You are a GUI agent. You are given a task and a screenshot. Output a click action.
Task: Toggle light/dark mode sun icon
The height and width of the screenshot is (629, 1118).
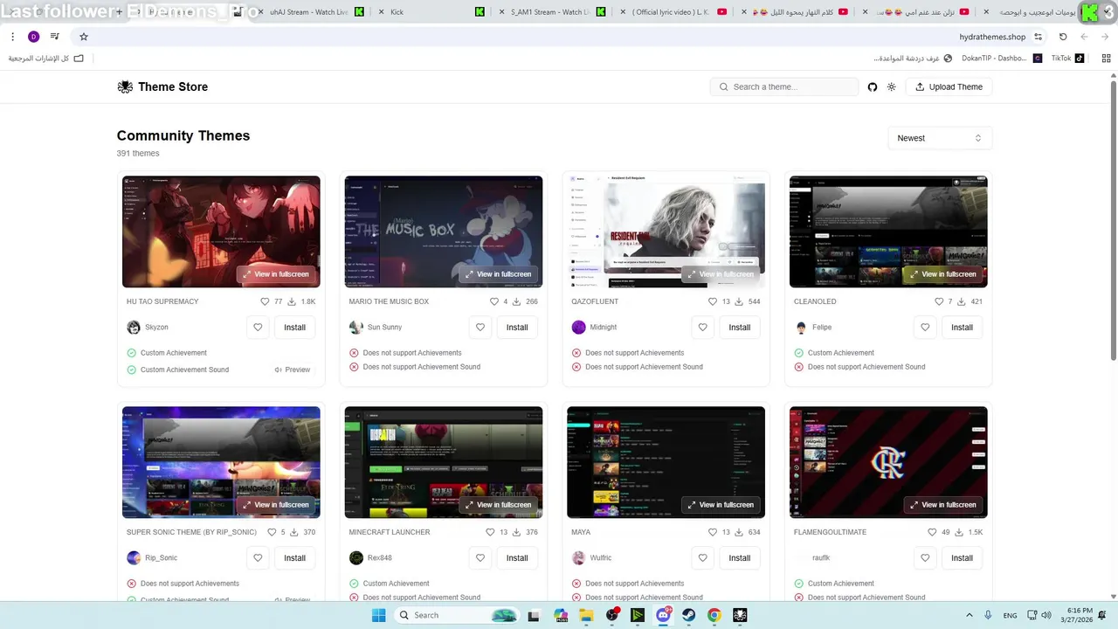point(891,86)
